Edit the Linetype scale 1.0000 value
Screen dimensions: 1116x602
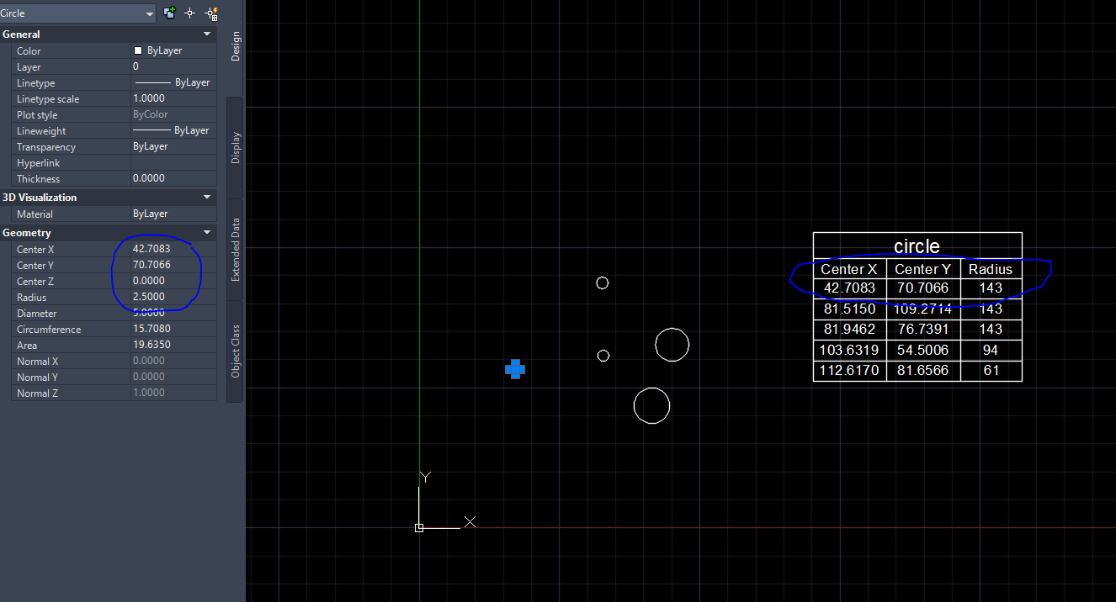173,98
